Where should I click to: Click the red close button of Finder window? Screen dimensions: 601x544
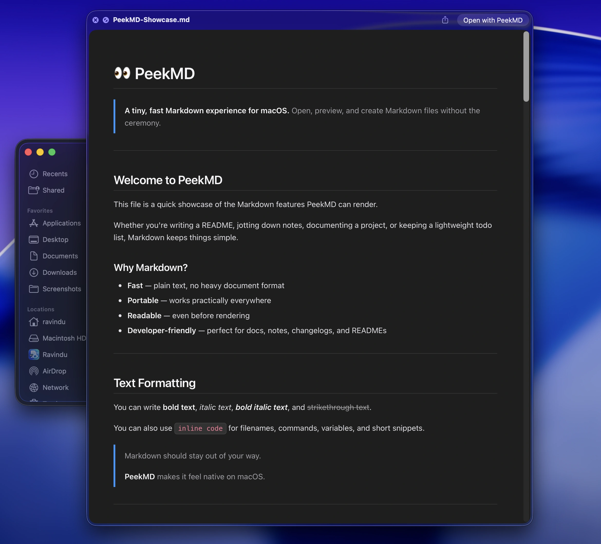[x=28, y=152]
